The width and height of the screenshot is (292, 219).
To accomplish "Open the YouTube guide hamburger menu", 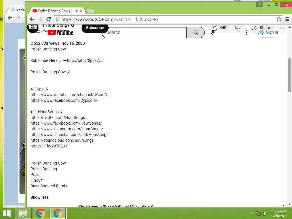I will [37, 33].
